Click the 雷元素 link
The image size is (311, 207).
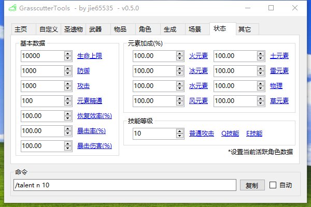point(279,71)
